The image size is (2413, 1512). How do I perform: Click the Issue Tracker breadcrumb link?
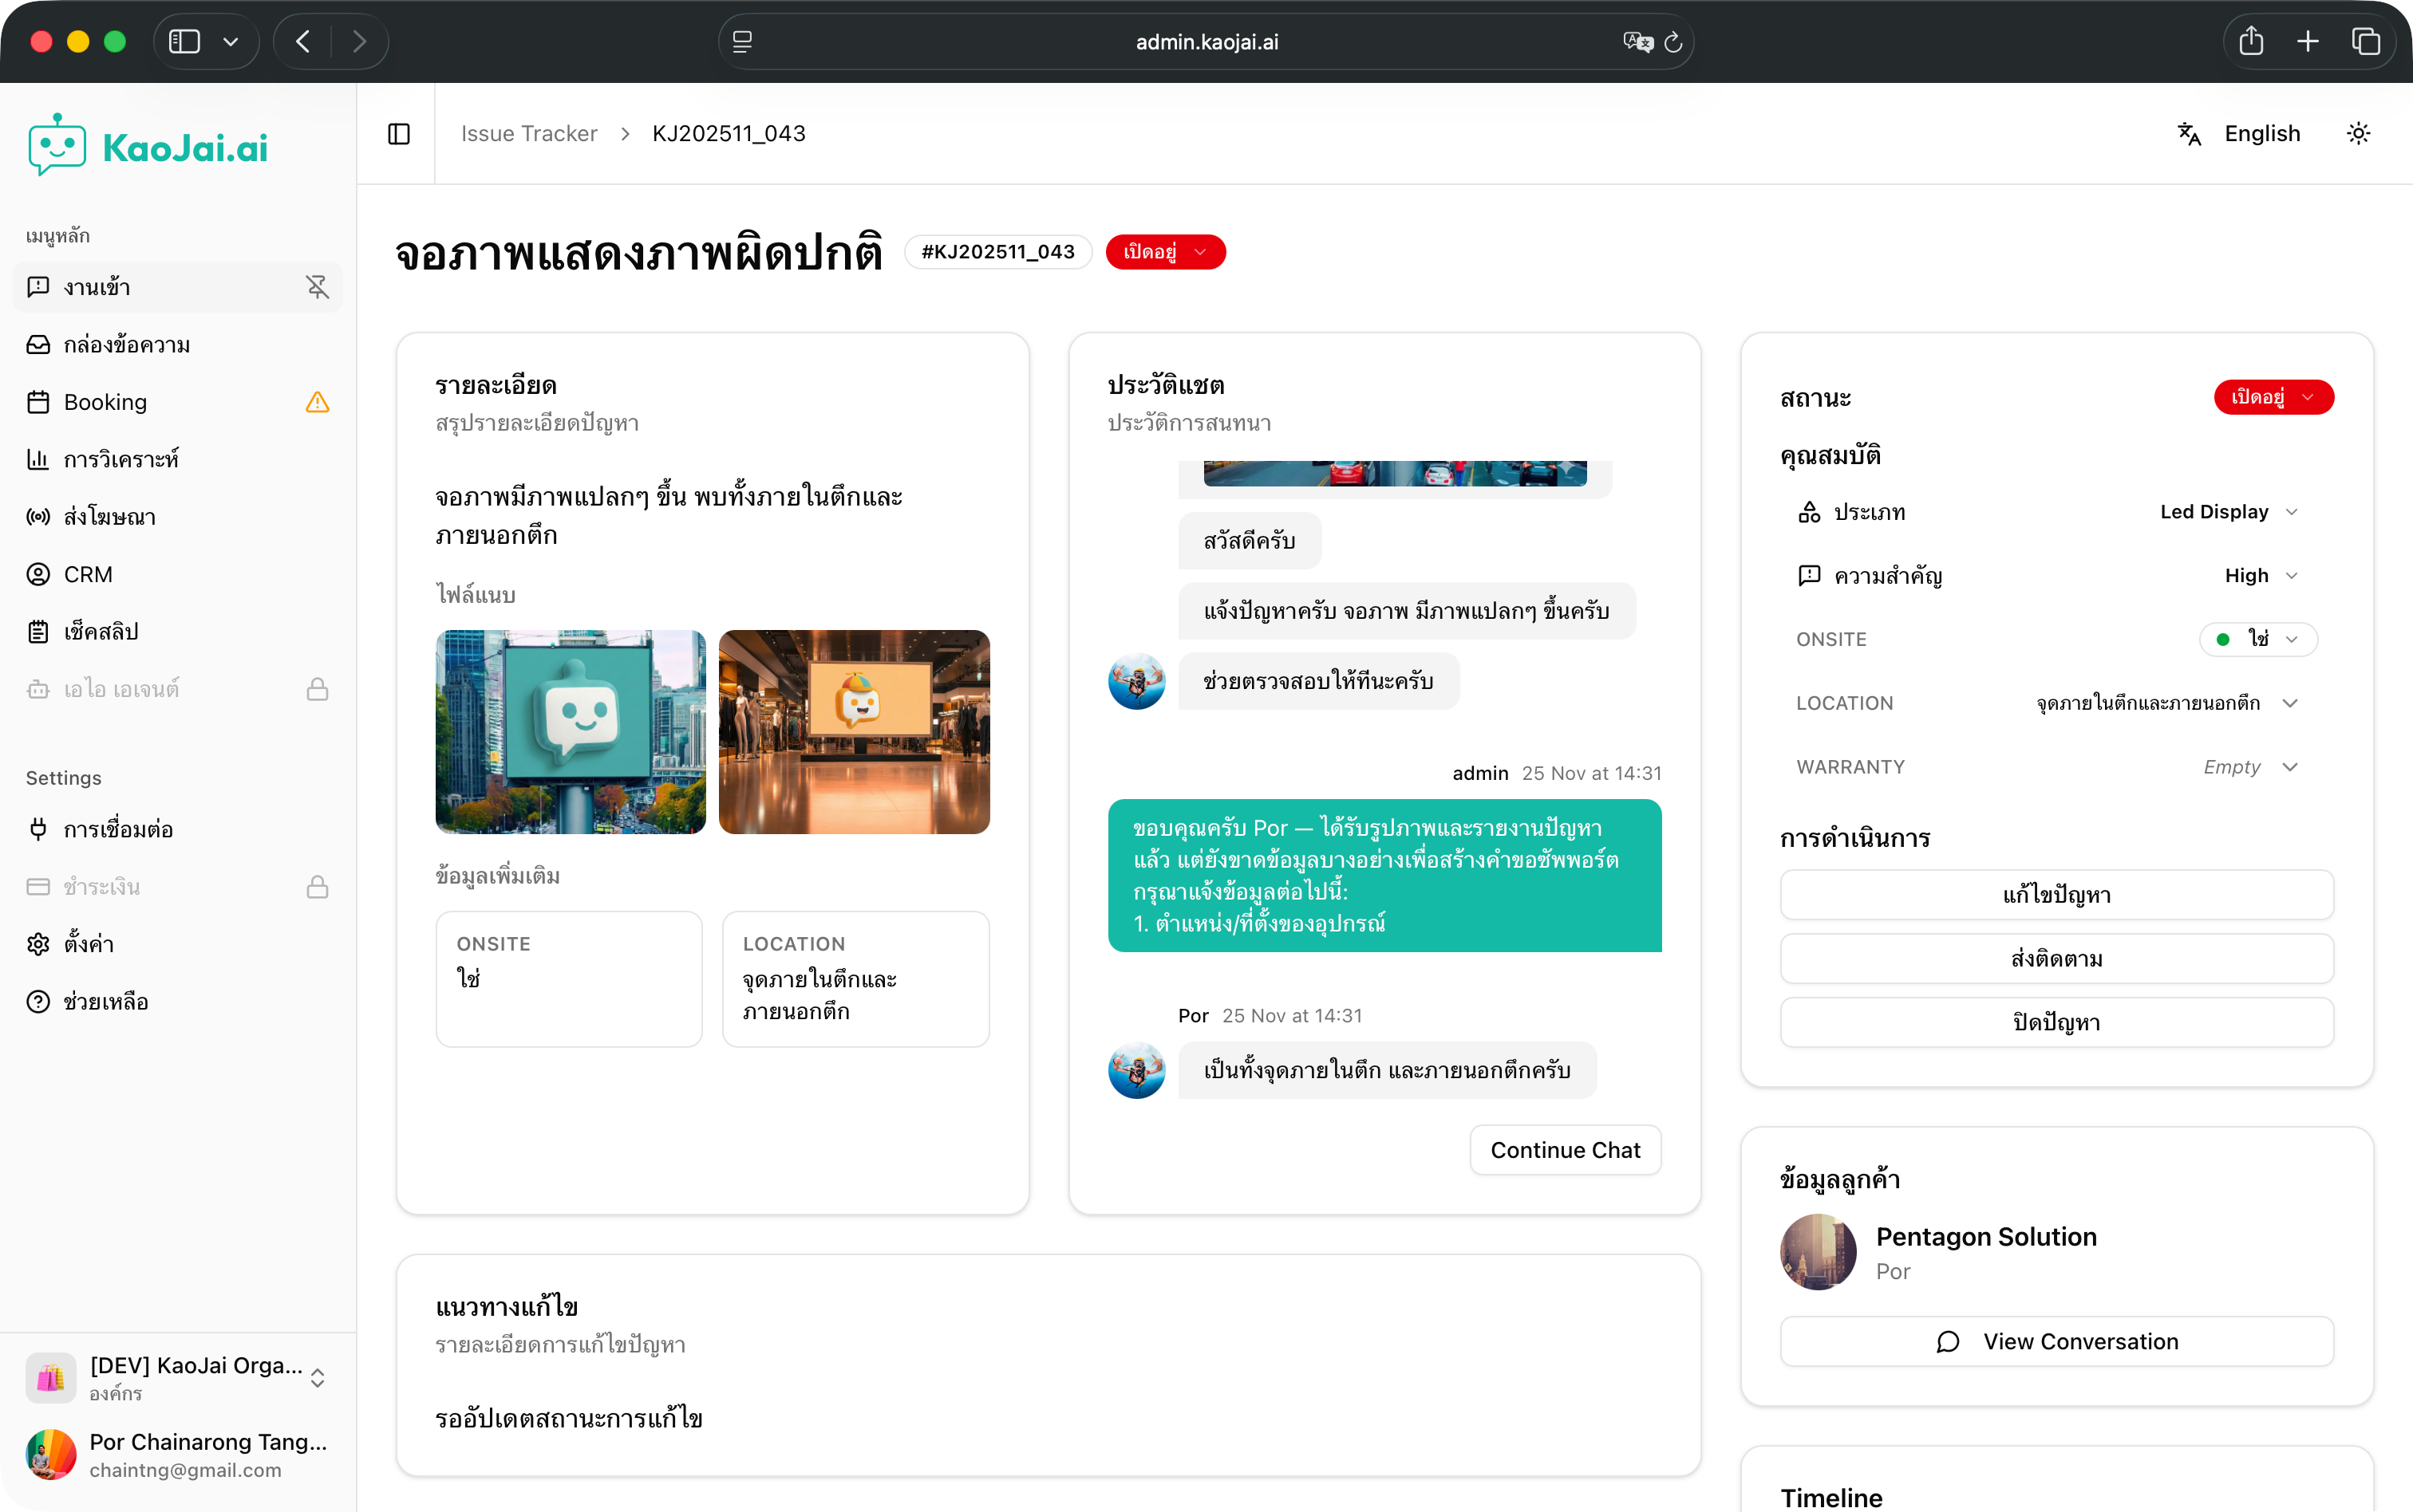coord(528,133)
